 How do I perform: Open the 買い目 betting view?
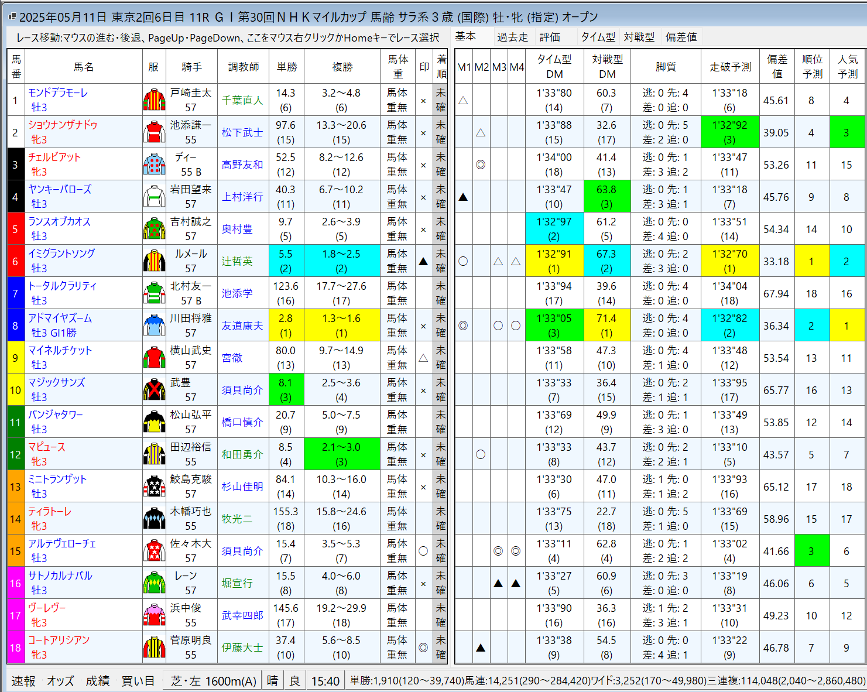138,681
